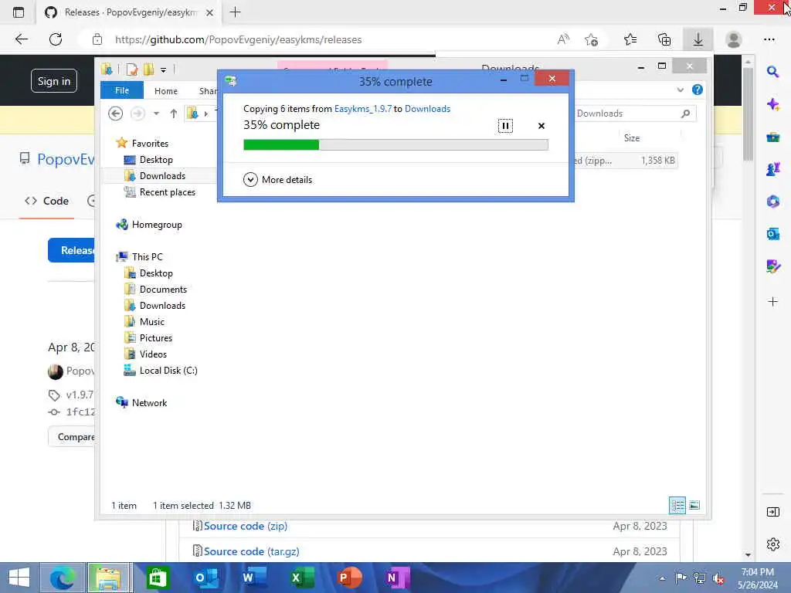Open Edge Favorites list
This screenshot has height=593, width=791.
630,39
